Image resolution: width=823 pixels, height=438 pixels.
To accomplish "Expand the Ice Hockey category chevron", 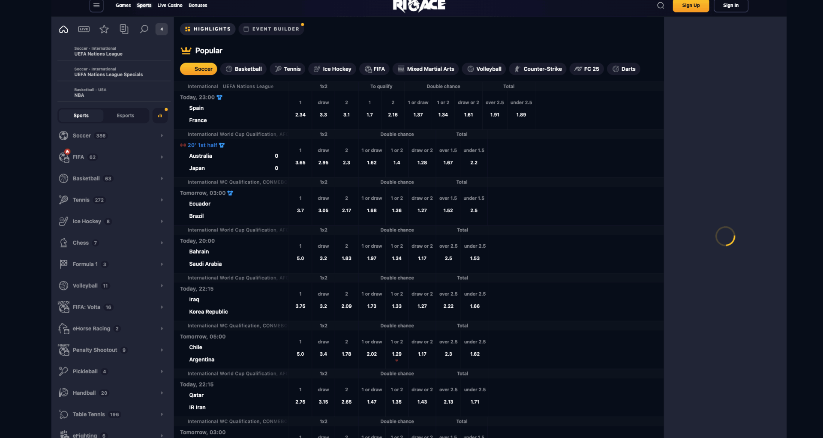I will tap(162, 222).
